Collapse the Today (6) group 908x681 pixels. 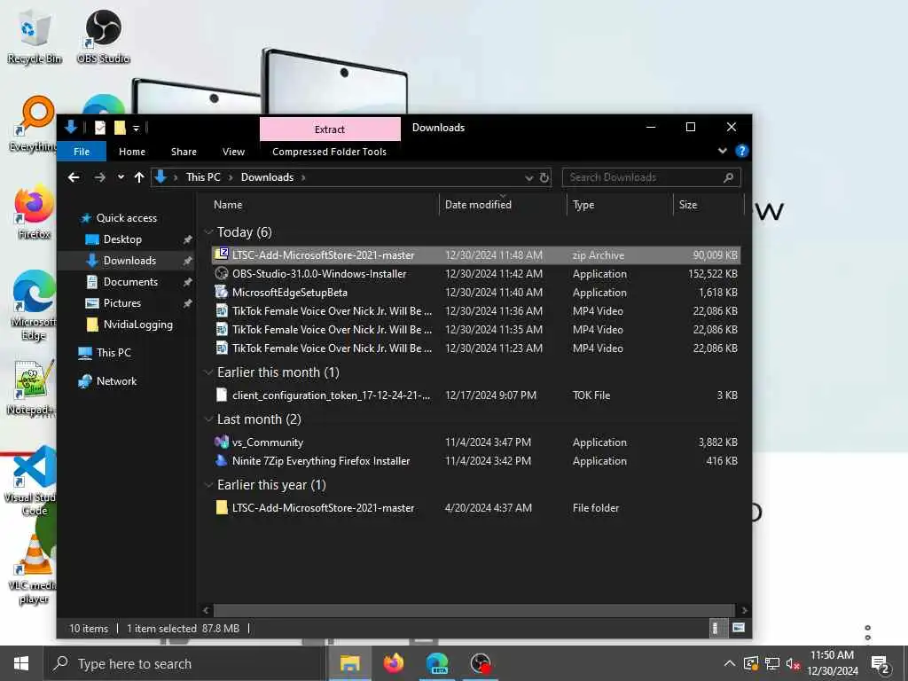[x=208, y=232]
